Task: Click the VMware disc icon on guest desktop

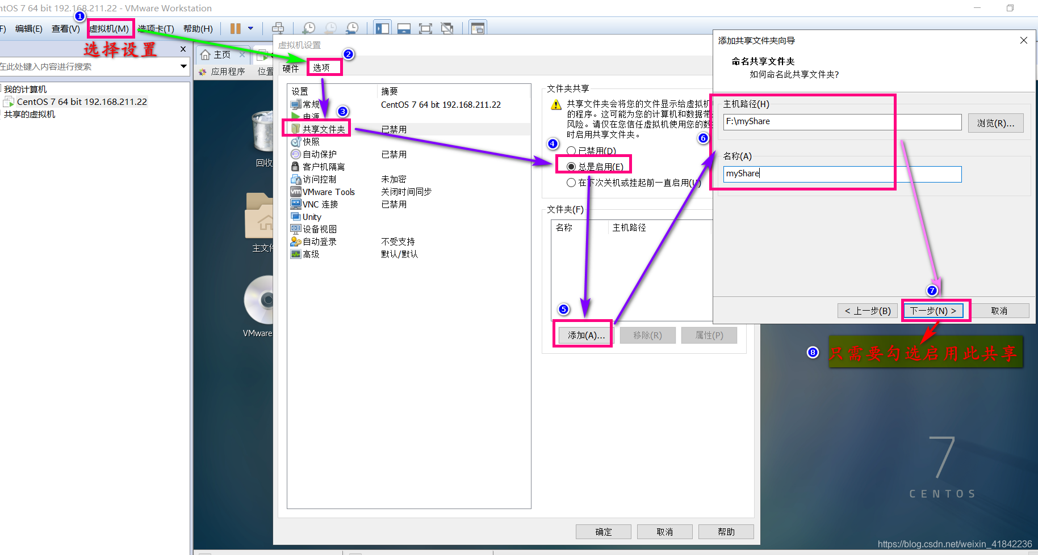Action: click(259, 300)
